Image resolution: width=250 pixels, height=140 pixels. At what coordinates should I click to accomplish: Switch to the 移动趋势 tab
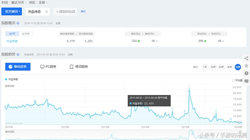pos(79,66)
